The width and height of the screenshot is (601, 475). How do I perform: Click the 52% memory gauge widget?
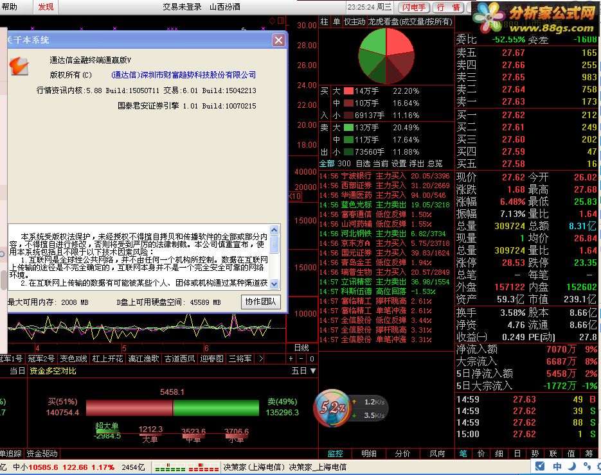tap(332, 408)
